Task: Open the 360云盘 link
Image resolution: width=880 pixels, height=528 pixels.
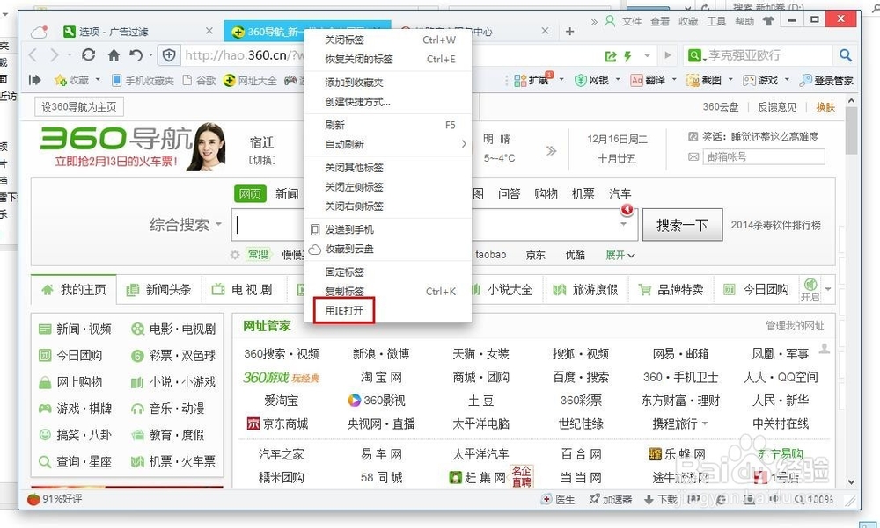Action: pyautogui.click(x=721, y=107)
